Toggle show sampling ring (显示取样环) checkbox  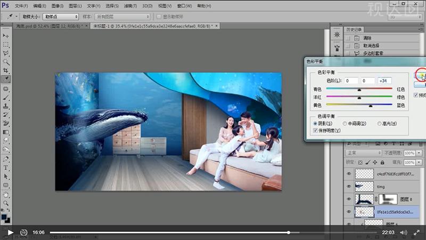pos(159,17)
